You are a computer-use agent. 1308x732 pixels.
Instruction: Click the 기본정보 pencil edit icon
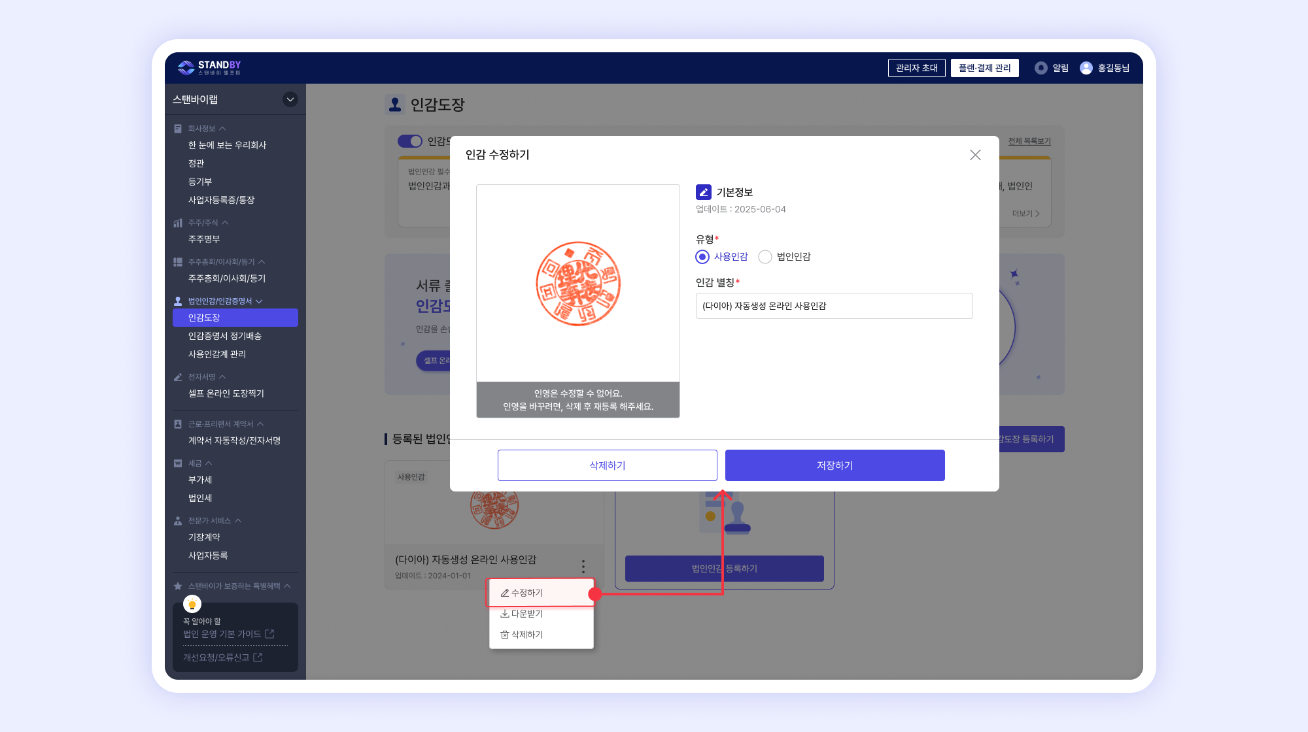click(x=704, y=192)
